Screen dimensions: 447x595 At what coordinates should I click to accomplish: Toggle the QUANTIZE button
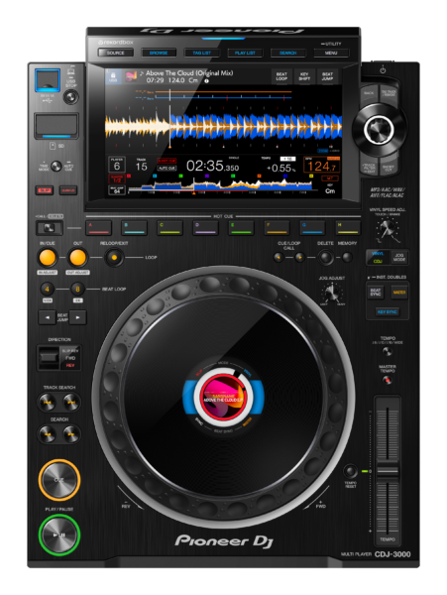68,190
